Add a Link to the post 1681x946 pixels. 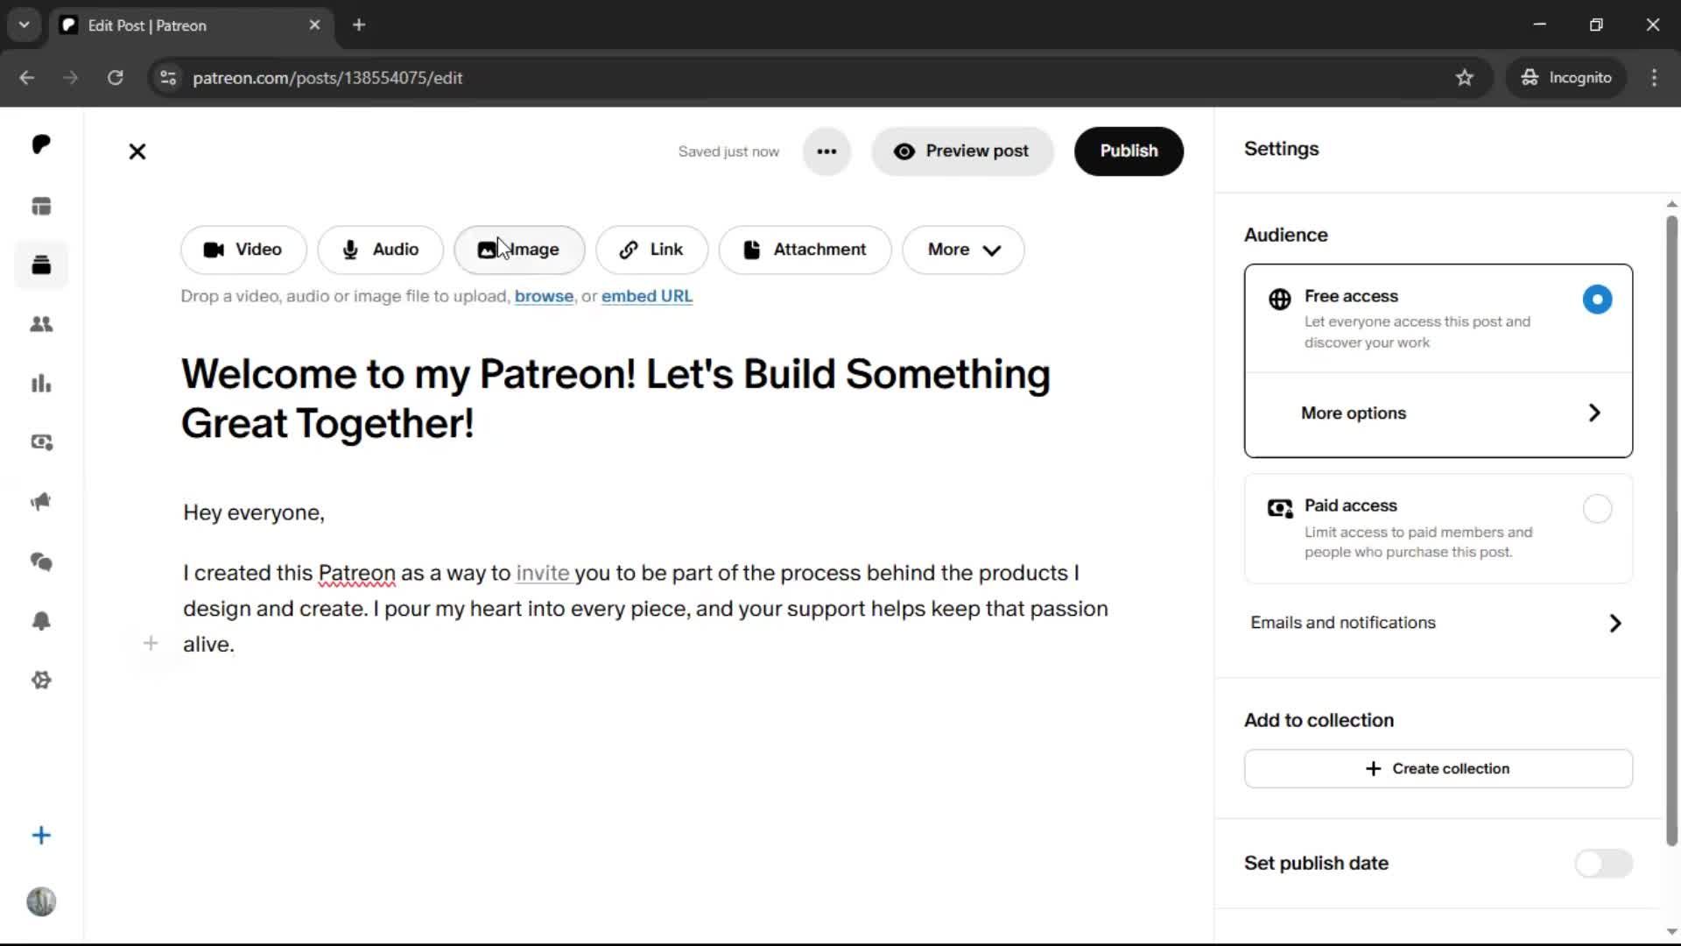[x=651, y=250]
